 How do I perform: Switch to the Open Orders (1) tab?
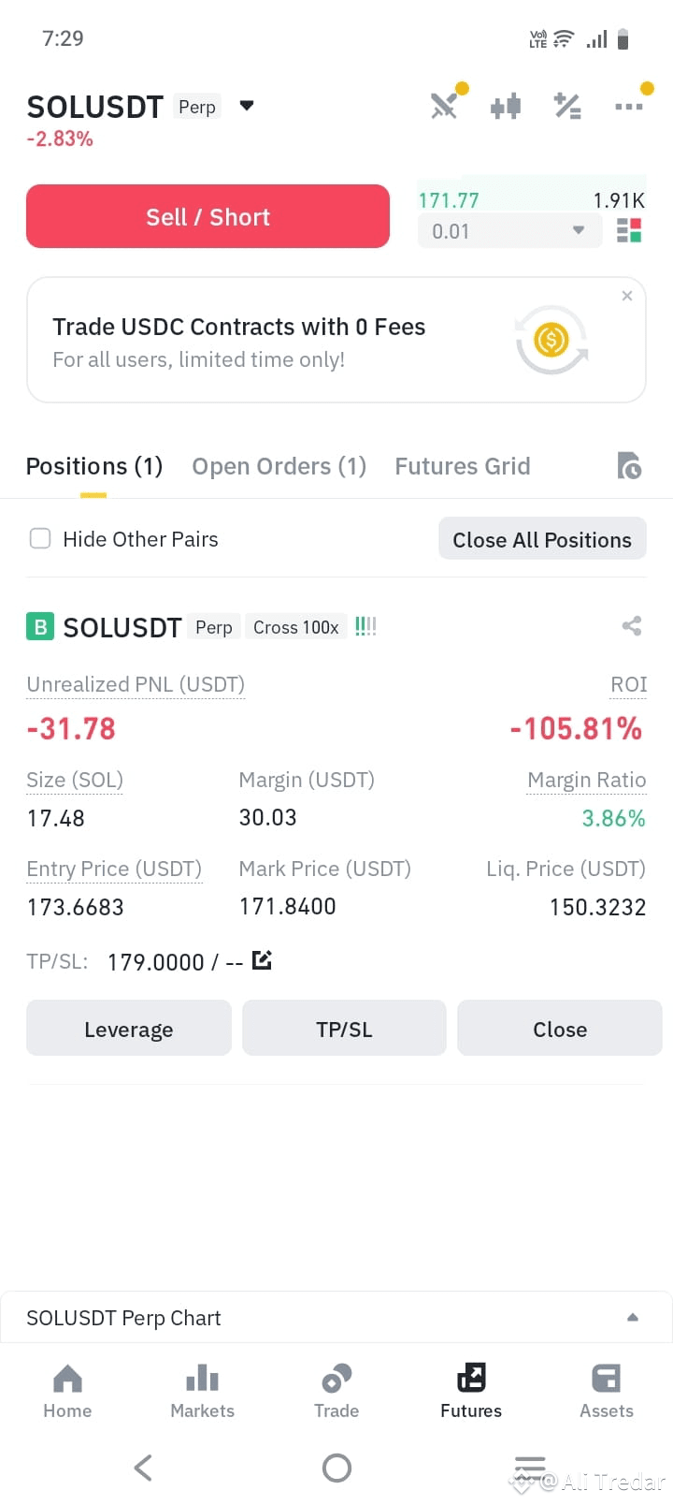pyautogui.click(x=279, y=466)
